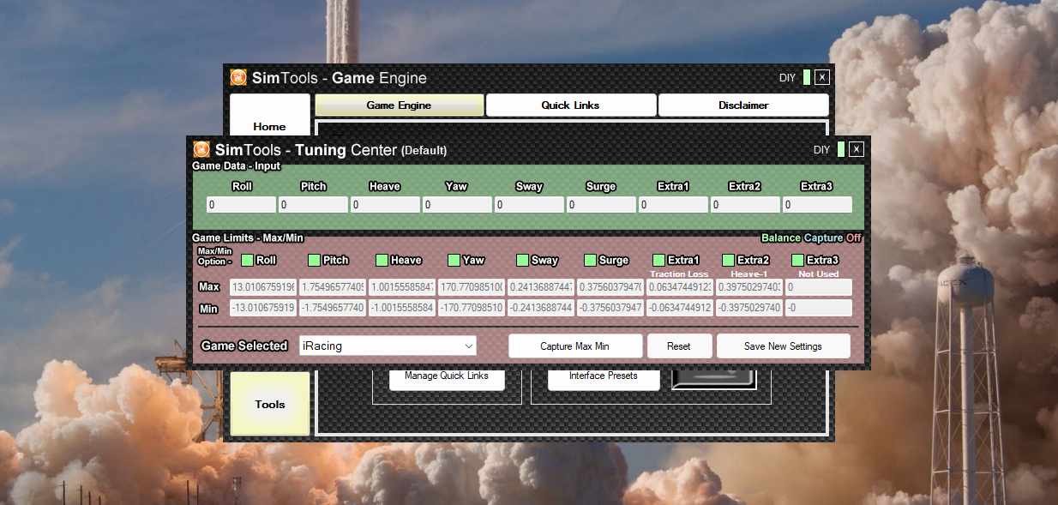Click the Surge Max value field
The width and height of the screenshot is (1058, 505).
tap(610, 287)
